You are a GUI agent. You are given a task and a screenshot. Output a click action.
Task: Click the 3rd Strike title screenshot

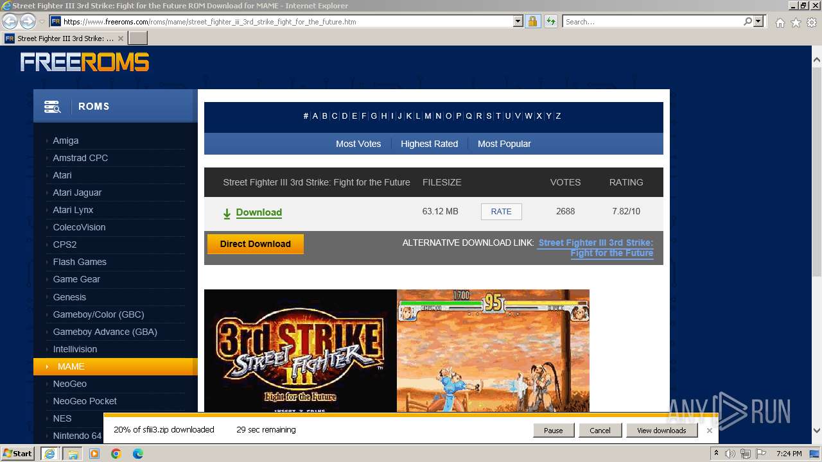(301, 350)
